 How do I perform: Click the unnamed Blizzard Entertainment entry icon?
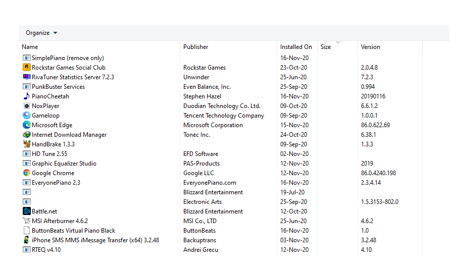[27, 192]
